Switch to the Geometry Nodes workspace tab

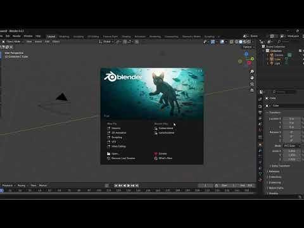191,37
